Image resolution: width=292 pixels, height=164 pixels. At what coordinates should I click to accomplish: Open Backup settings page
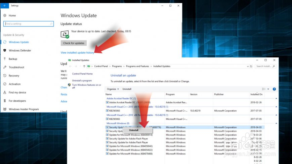(13, 59)
